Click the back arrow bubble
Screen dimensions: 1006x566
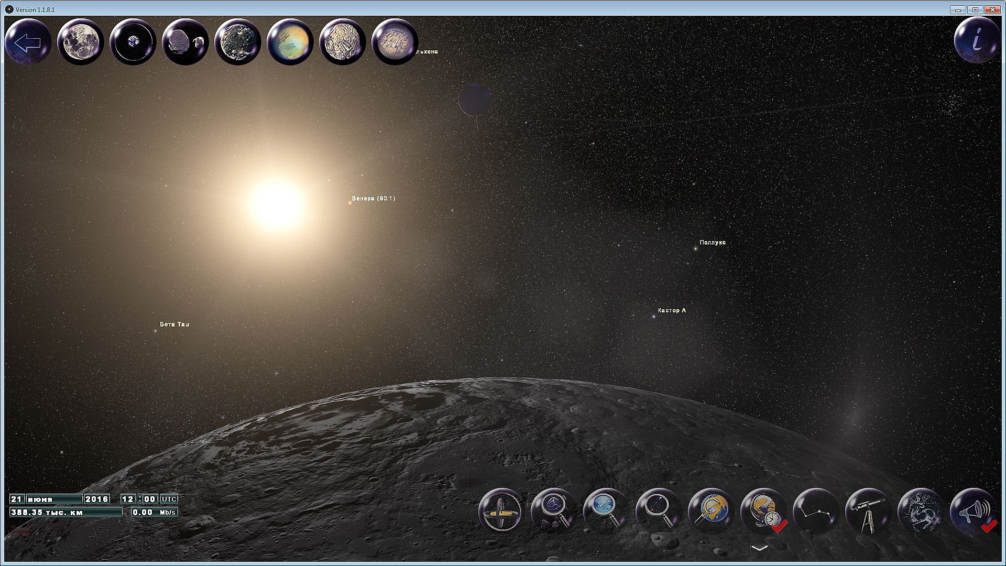(x=28, y=42)
